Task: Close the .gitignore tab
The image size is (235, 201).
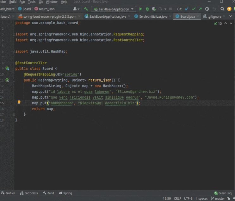Action: pyautogui.click(x=224, y=16)
